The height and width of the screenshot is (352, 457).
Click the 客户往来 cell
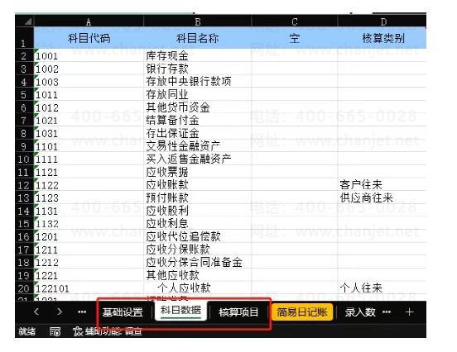382,185
